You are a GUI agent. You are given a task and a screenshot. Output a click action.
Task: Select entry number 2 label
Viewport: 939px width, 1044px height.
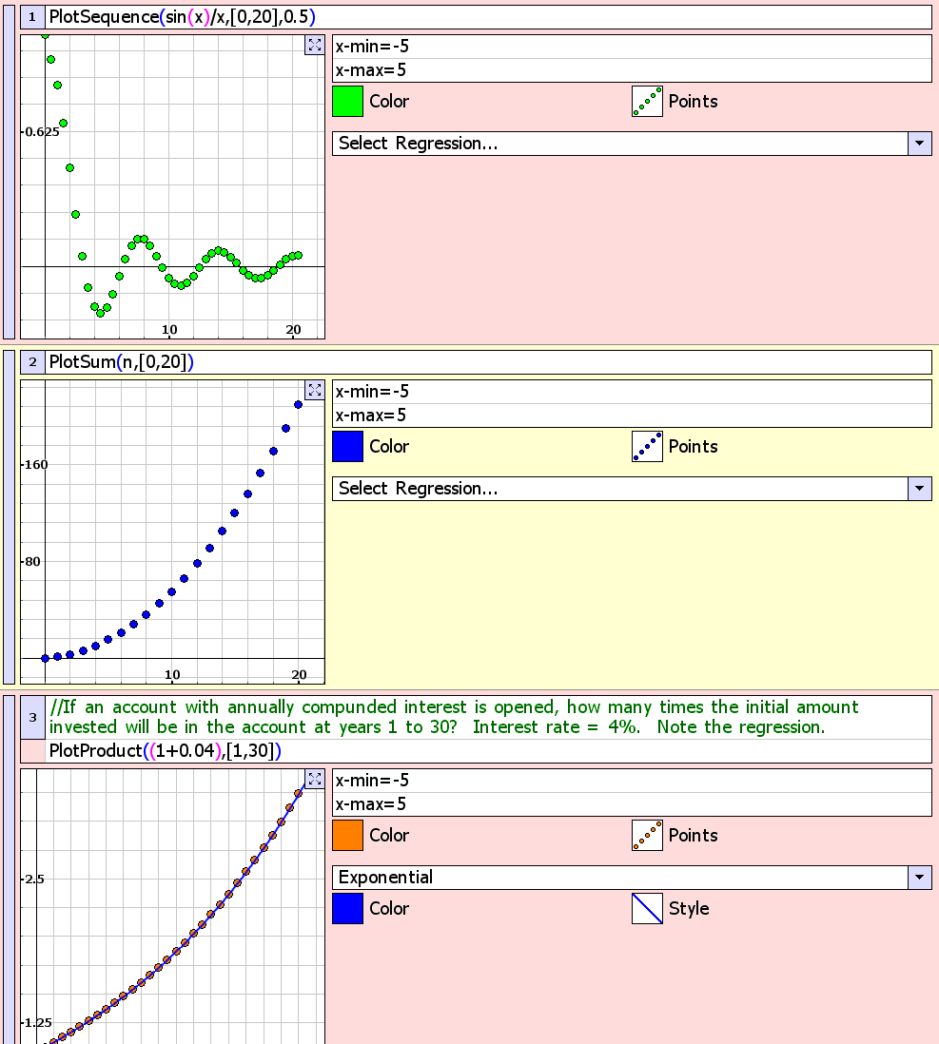pos(32,361)
